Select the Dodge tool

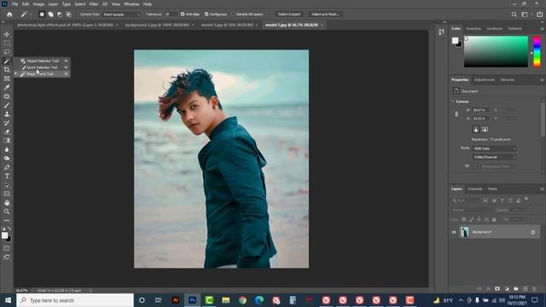(7, 159)
